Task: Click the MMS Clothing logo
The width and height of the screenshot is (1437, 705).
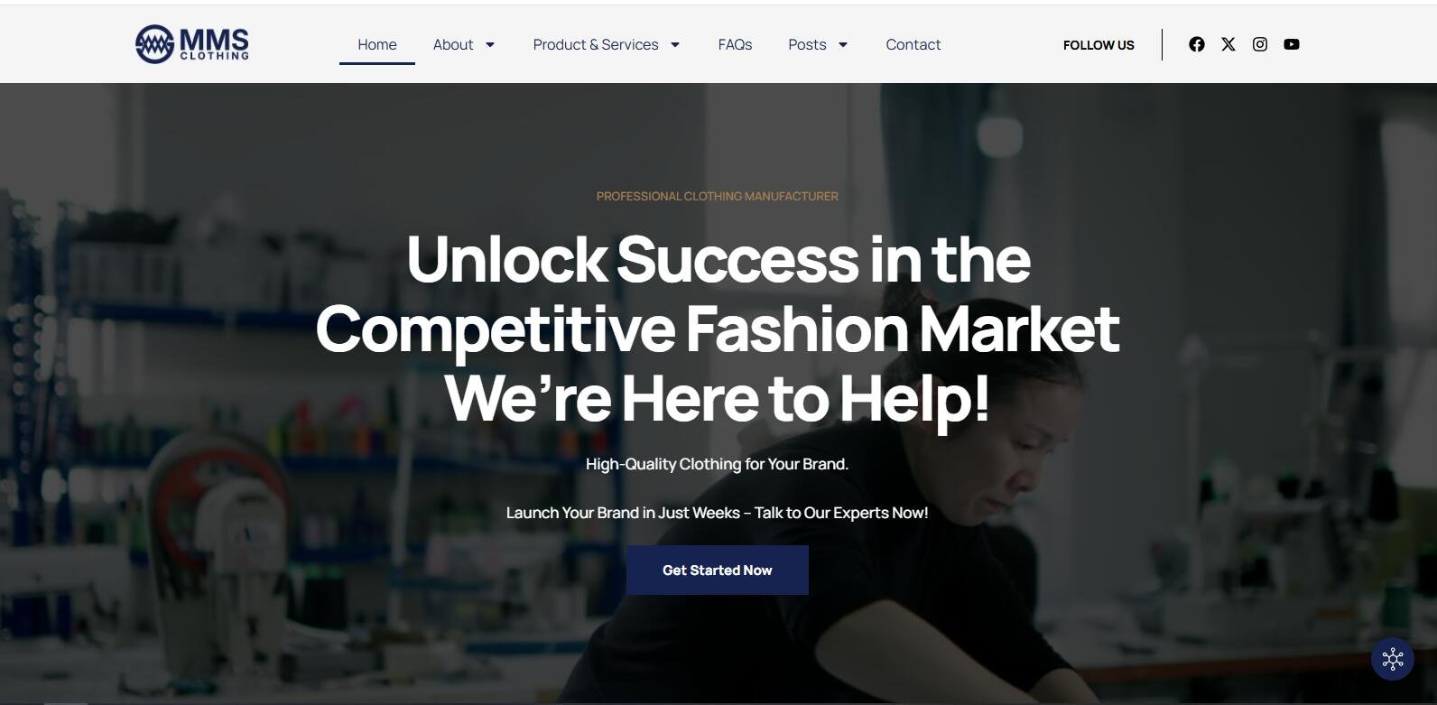Action: point(192,43)
